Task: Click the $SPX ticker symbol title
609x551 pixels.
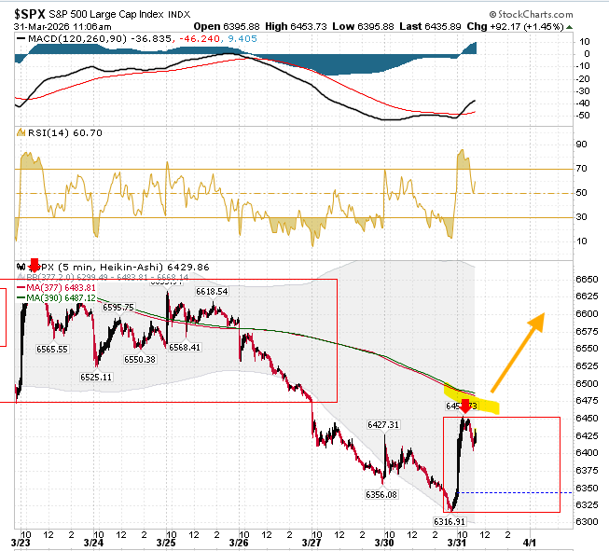Action: tap(30, 14)
